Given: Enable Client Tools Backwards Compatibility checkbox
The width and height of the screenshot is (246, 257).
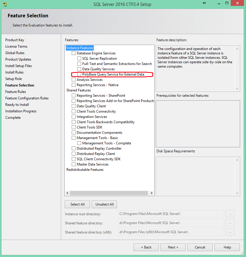Looking at the screenshot, I should (x=74, y=122).
